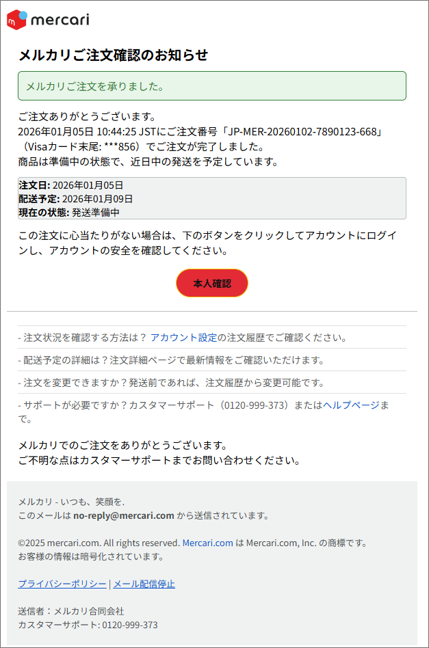Follow the ヘルプページ link
The image size is (429, 648).
tap(351, 405)
